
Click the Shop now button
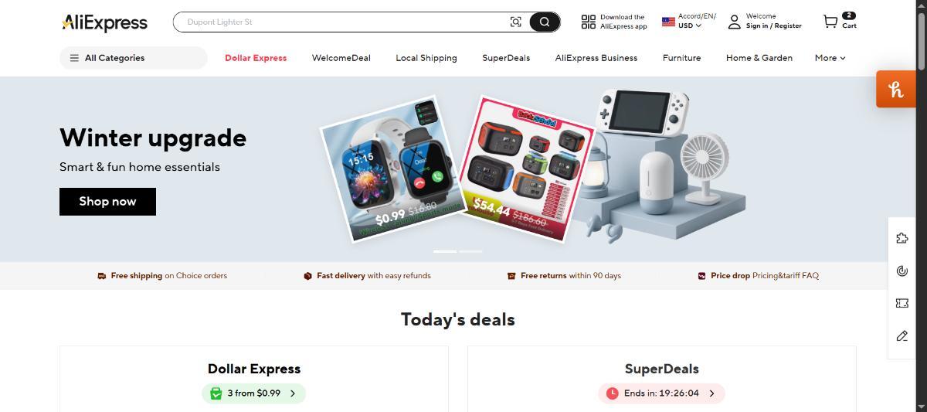tap(107, 201)
